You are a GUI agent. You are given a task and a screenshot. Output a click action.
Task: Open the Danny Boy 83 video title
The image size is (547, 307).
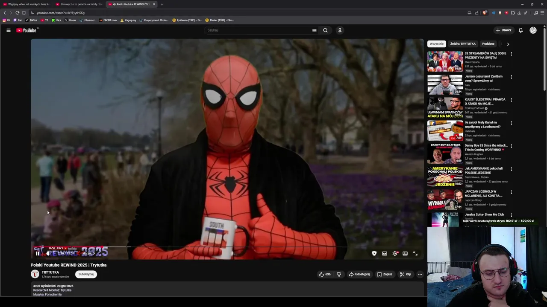(x=486, y=148)
